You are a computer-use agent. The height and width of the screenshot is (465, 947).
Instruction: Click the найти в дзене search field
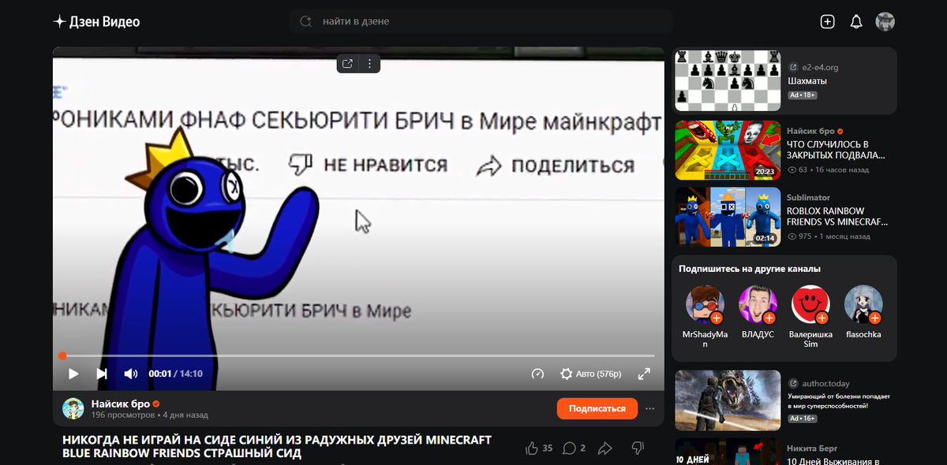coord(481,21)
